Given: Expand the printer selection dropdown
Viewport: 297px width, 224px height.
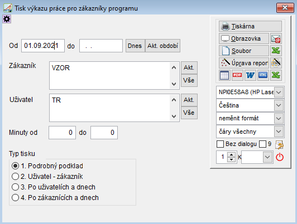Looking at the screenshot, I should 279,92.
